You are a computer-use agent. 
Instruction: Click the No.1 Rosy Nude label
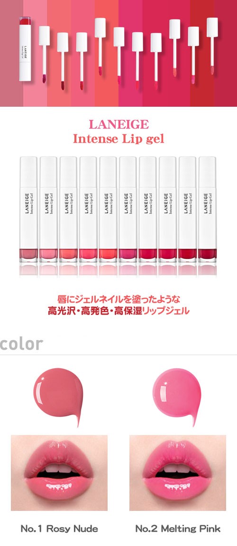pos(59,528)
